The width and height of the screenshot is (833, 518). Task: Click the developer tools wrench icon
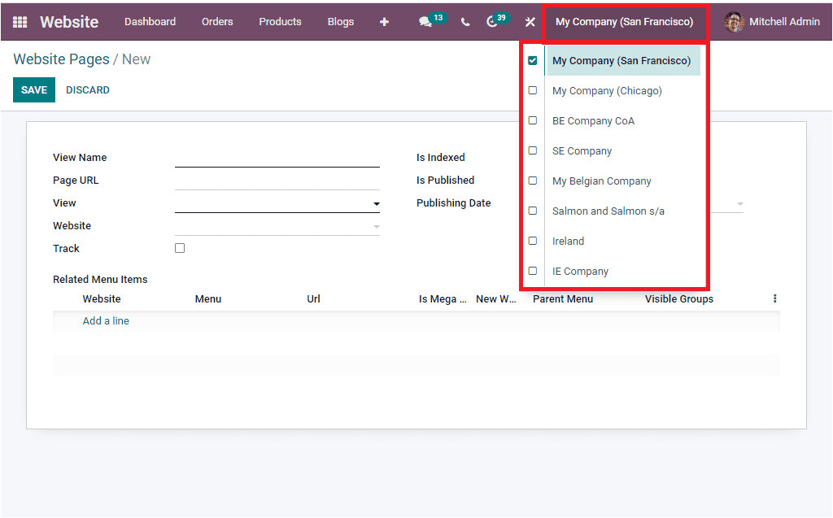pos(530,22)
